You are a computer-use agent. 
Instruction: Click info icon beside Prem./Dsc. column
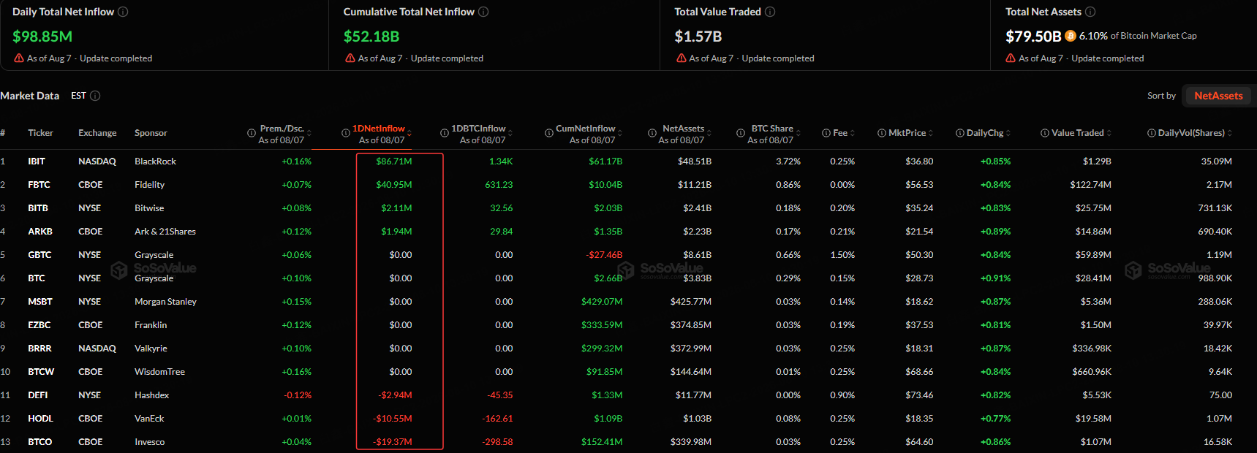tap(252, 133)
